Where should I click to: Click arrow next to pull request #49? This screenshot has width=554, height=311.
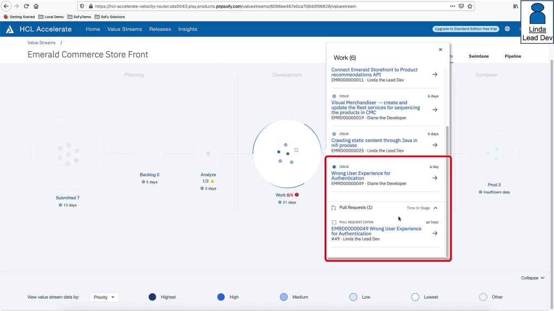[434, 233]
